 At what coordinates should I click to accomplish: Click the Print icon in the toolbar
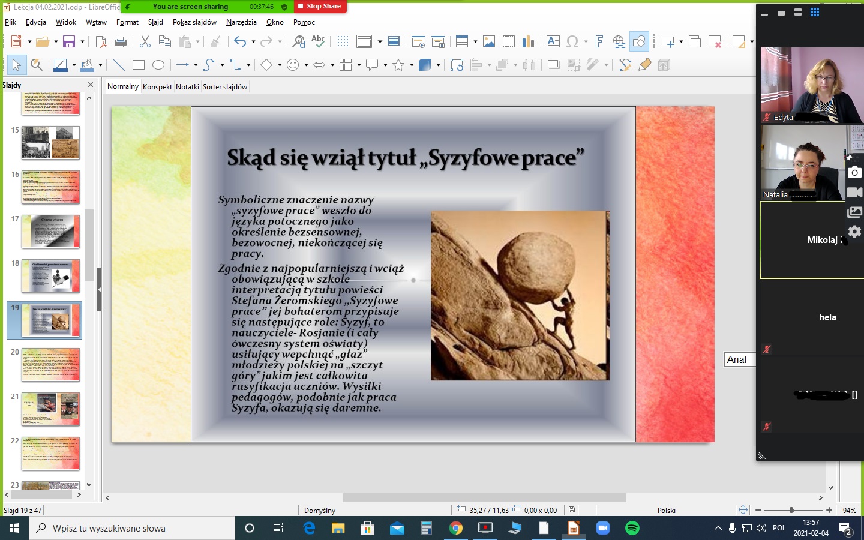tap(121, 41)
